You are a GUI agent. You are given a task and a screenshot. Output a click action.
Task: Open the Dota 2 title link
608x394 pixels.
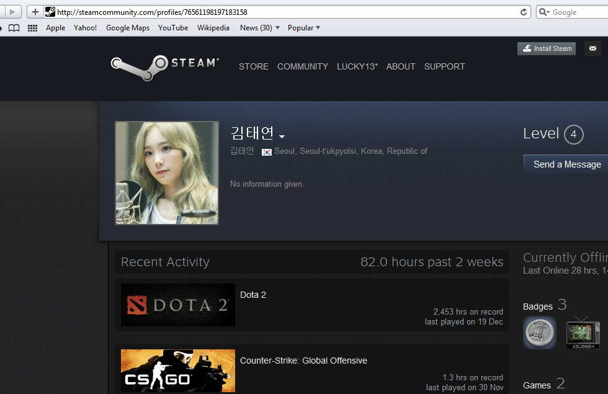point(253,295)
